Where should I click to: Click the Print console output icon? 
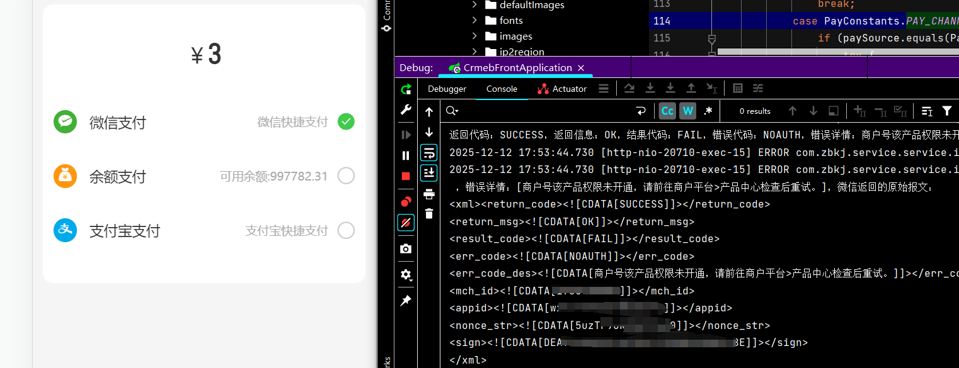tap(429, 194)
